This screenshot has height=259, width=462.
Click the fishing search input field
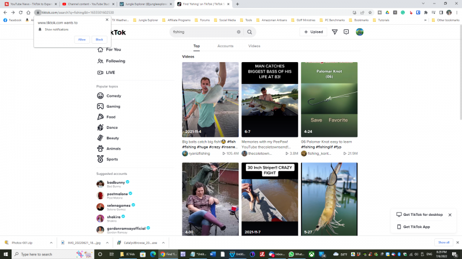[202, 32]
